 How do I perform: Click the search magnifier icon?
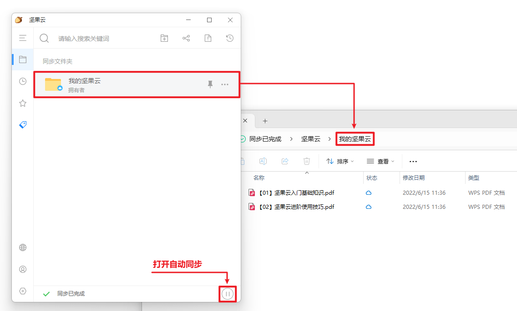click(x=44, y=38)
